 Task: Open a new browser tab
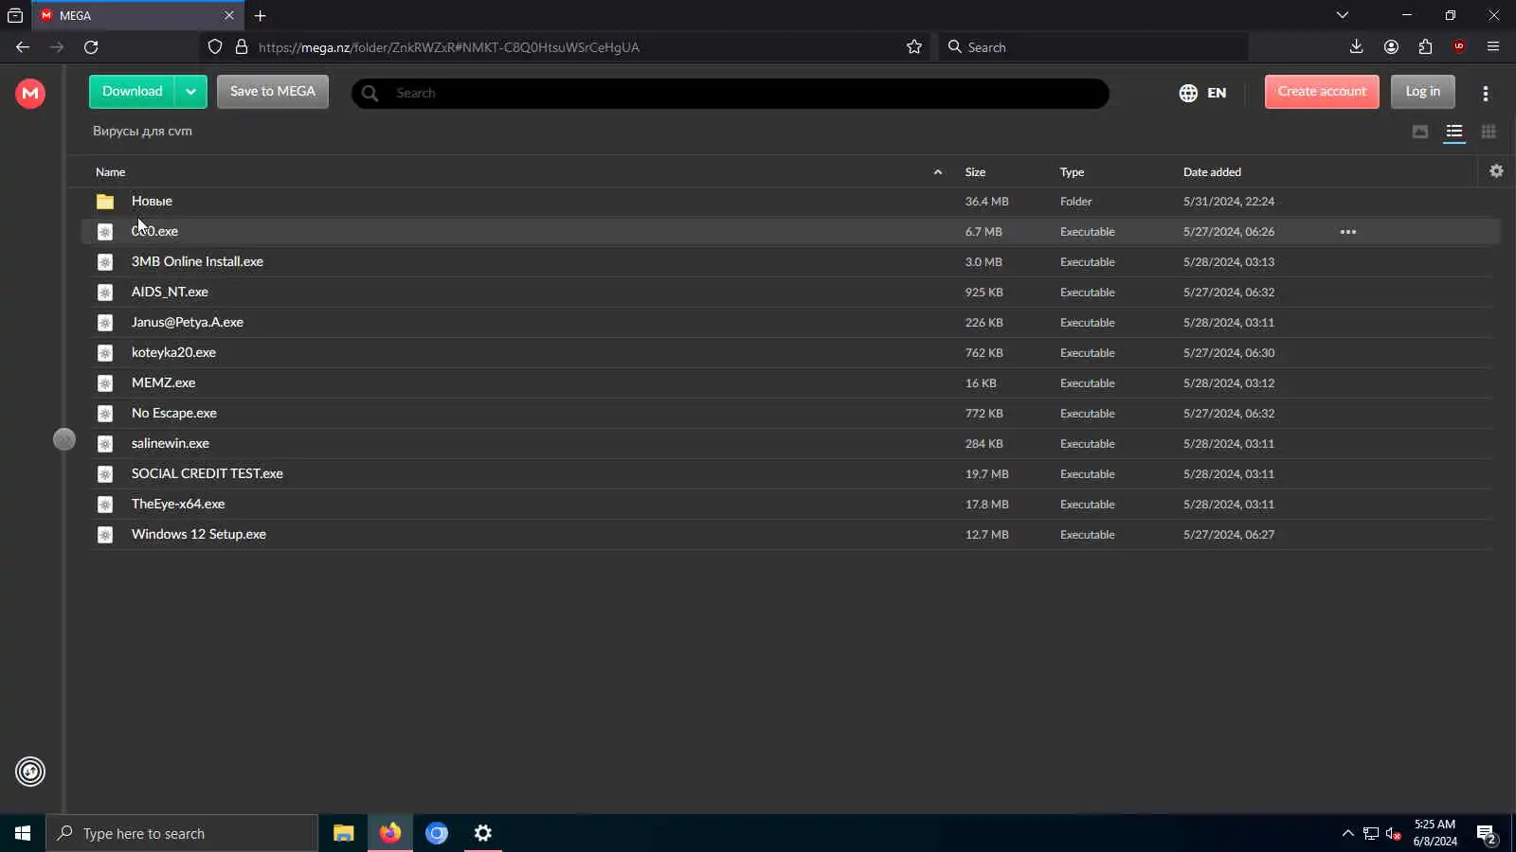pos(260,15)
